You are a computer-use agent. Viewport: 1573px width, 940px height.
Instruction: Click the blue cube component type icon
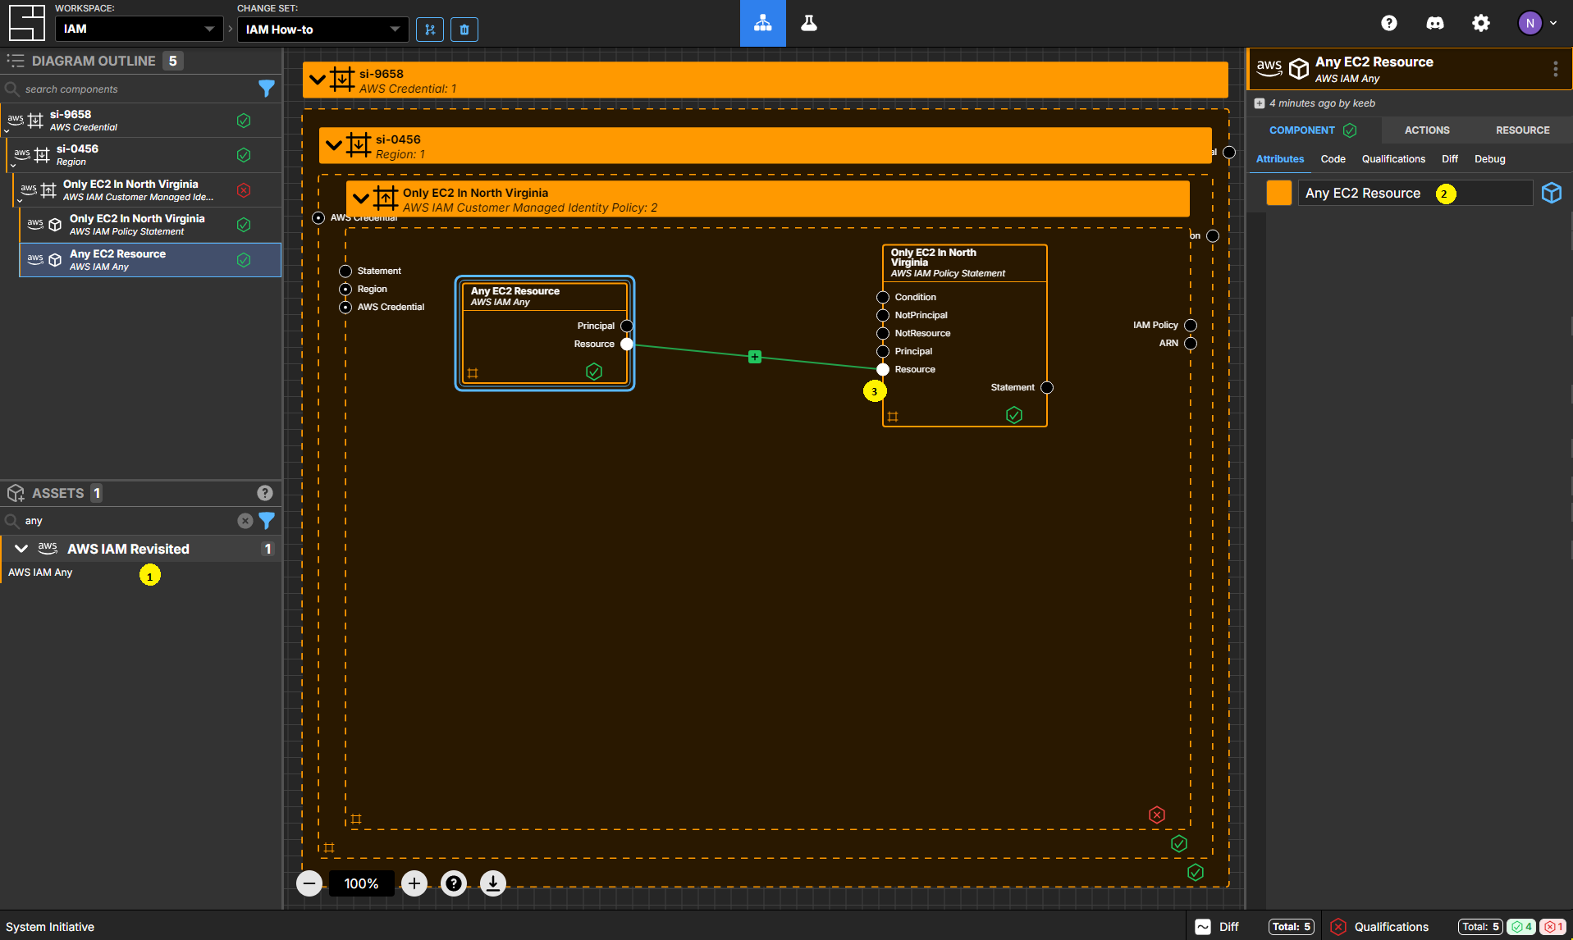coord(1552,193)
